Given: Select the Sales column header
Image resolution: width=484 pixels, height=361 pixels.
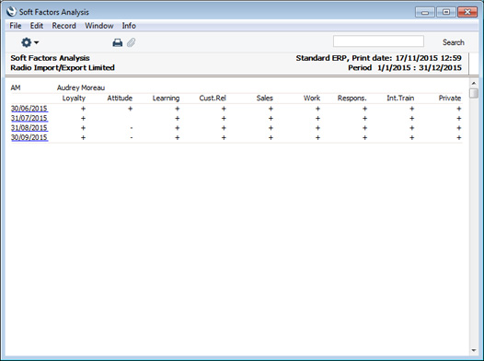Looking at the screenshot, I should coord(264,99).
